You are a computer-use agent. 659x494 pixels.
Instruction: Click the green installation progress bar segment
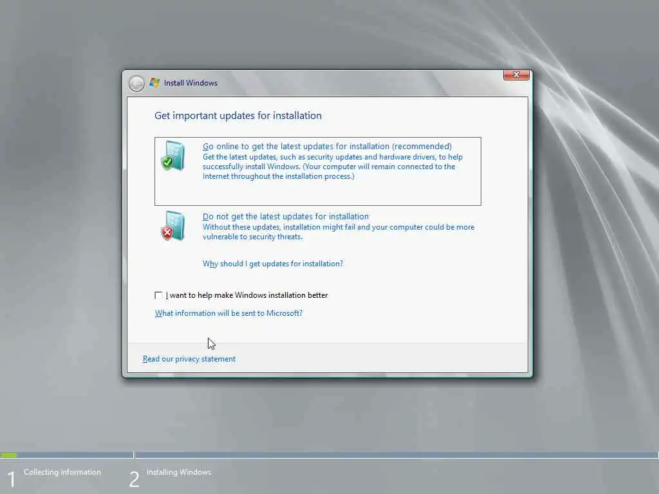pos(9,455)
